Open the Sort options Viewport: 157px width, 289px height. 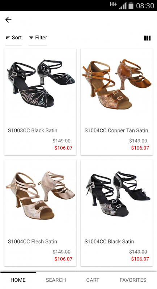click(14, 38)
